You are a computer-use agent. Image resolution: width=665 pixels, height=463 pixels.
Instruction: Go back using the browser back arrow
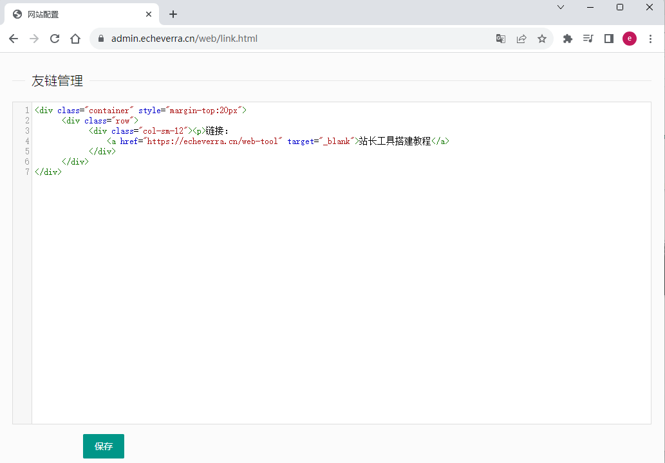coord(14,39)
